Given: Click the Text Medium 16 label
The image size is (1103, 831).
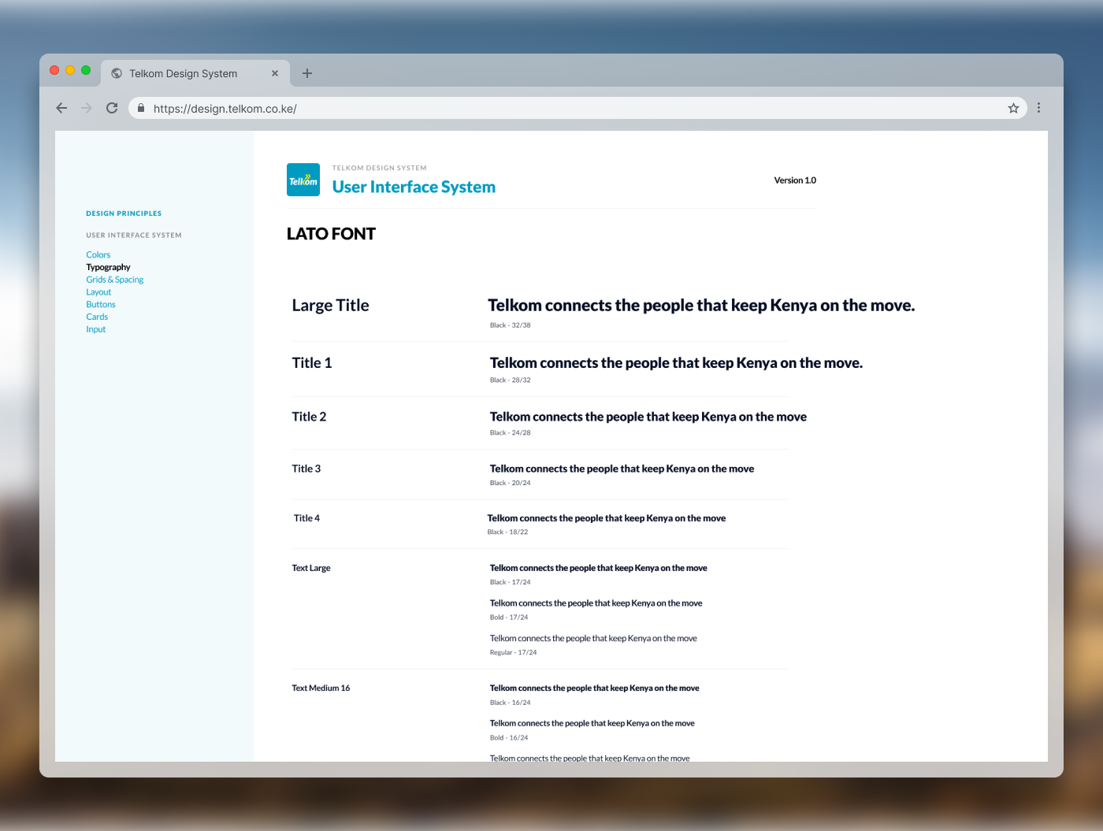Looking at the screenshot, I should (x=321, y=688).
